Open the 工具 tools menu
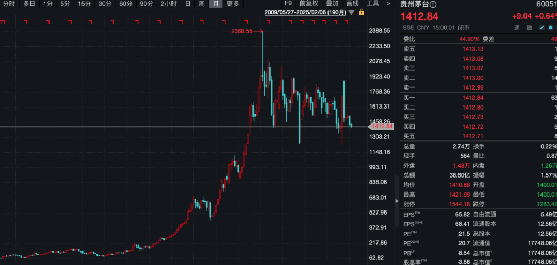Screen dimensions: 557x265 pyautogui.click(x=373, y=4)
